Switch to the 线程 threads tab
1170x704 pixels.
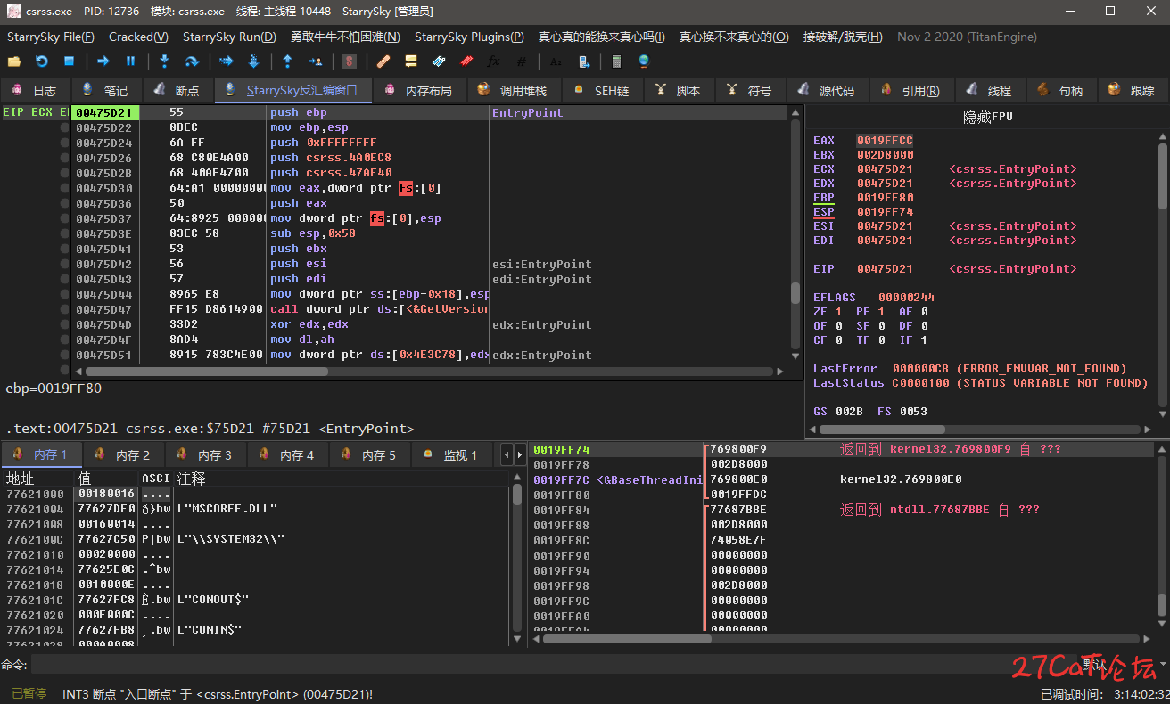(990, 90)
